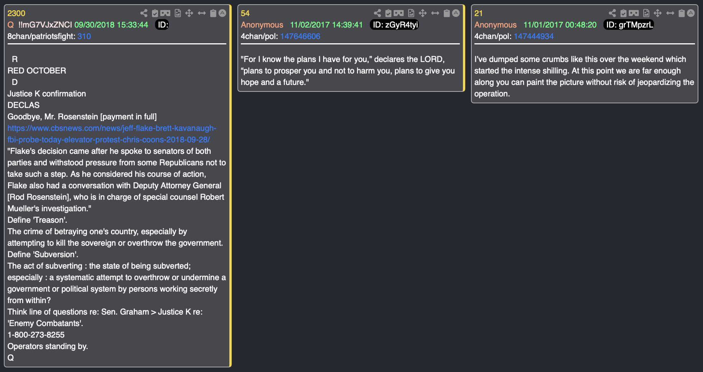Click share icon on post 2300
Viewport: 703px width, 372px height.
(144, 13)
